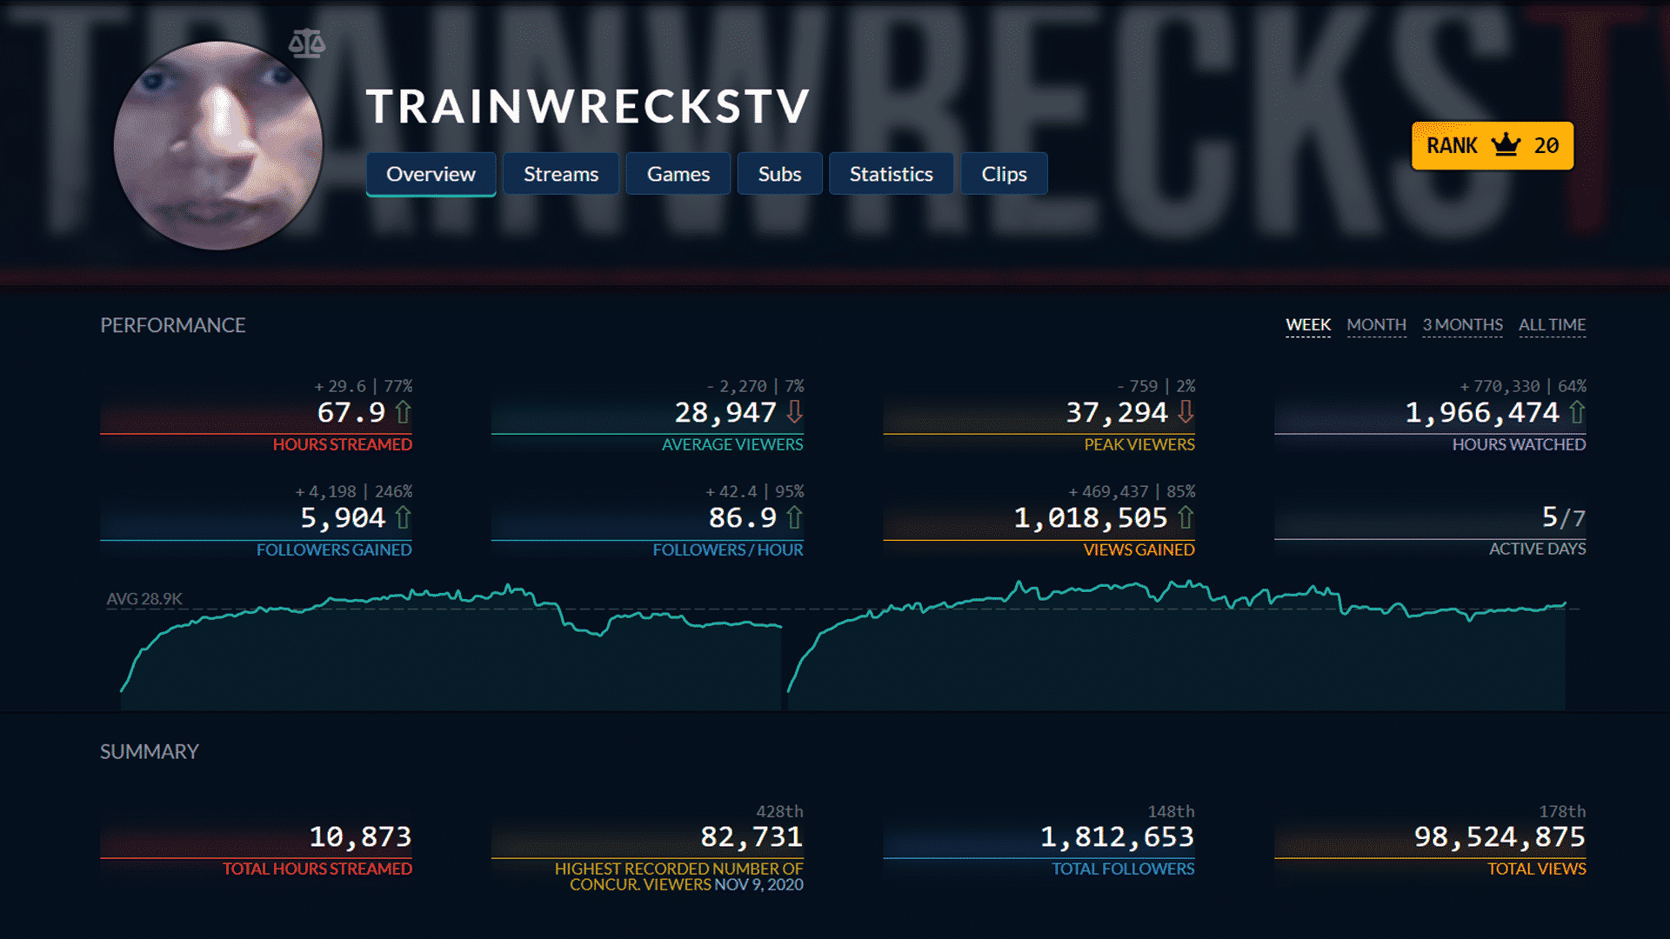The height and width of the screenshot is (939, 1670).
Task: Click the HIGHEST RECORDED NUMBER OF CONCUR. VIEWERS label
Action: pyautogui.click(x=678, y=876)
